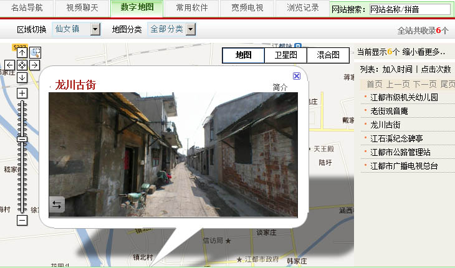455x268 pixels.
Task: Sort the list by 加入时间
Action: (397, 69)
